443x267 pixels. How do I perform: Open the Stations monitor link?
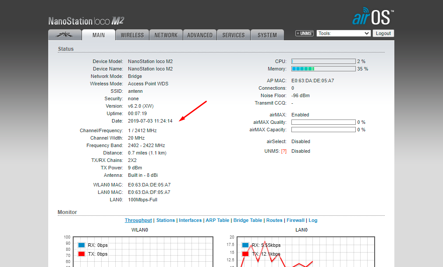(x=166, y=221)
